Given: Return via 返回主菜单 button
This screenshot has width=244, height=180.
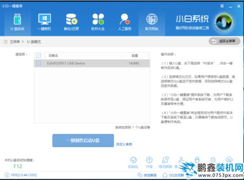Looking at the screenshot, I should 224,41.
